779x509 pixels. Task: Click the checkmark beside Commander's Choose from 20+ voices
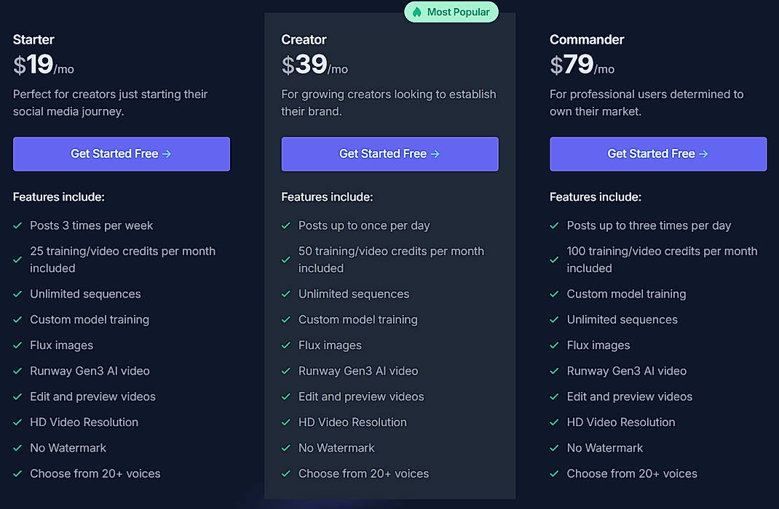pyautogui.click(x=555, y=473)
